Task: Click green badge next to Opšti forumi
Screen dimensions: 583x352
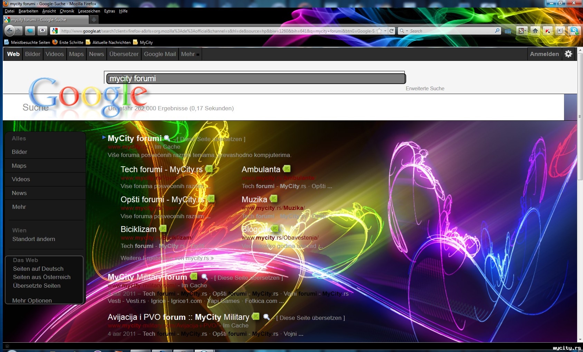Action: click(211, 199)
